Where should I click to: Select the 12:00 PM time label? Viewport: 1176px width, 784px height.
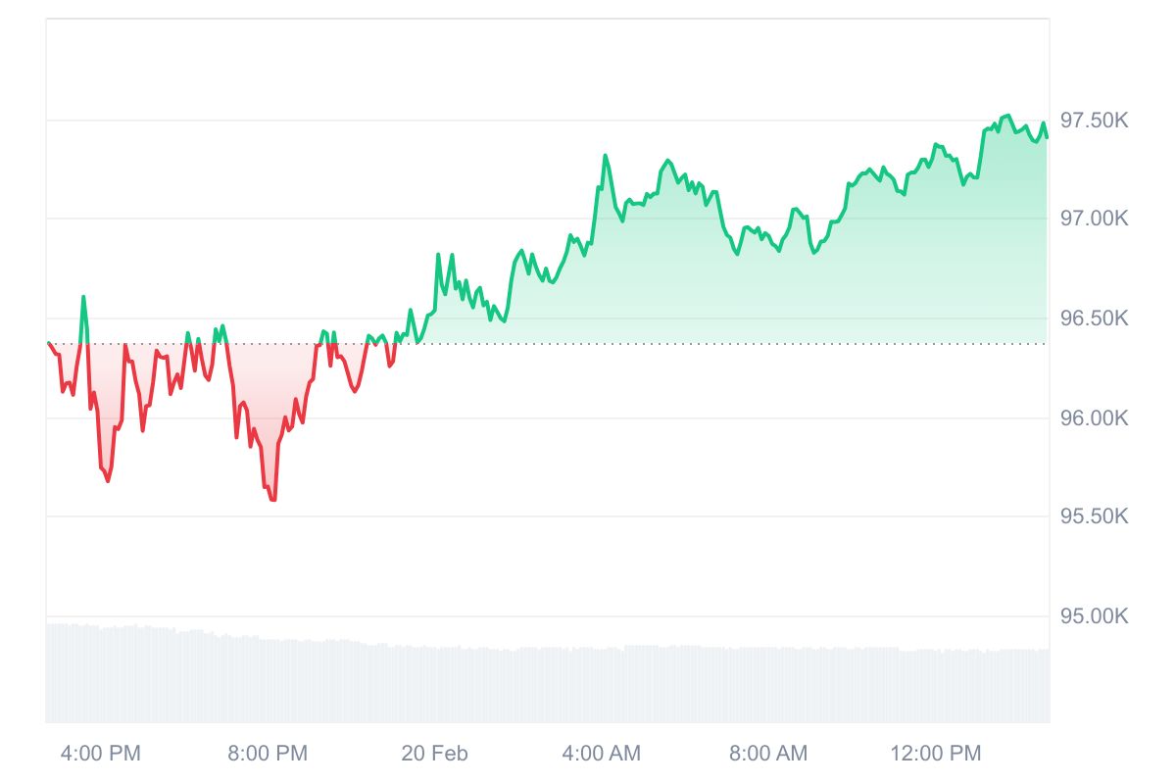tap(935, 754)
